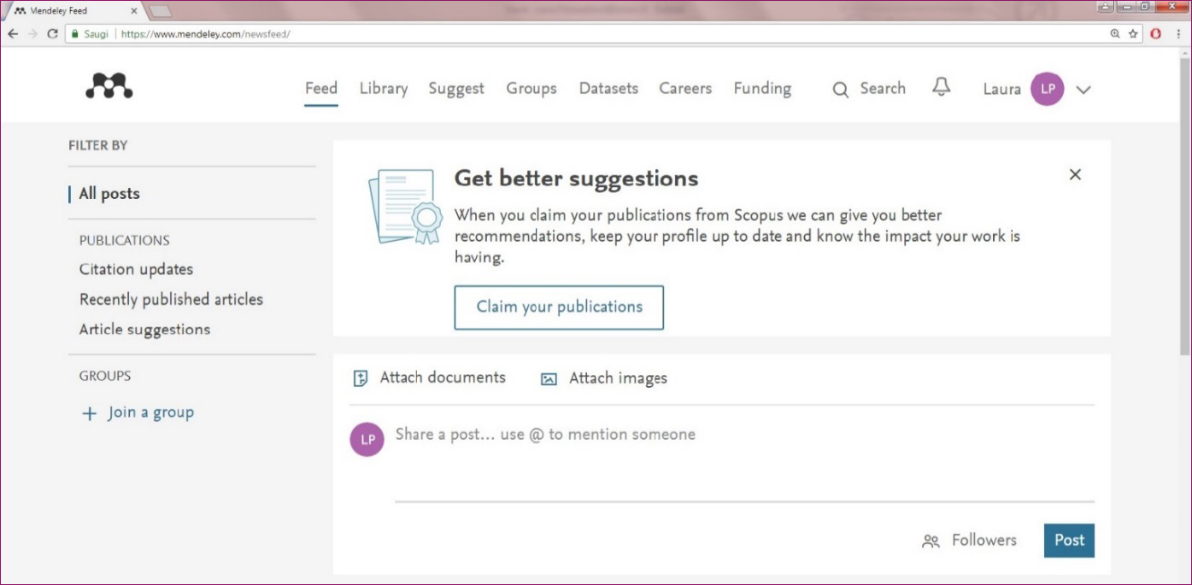Reload the page with refresh icon
The image size is (1192, 585).
click(x=53, y=33)
